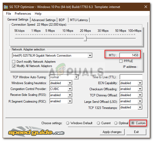This screenshot has width=153, height=141.
Task: Switch to the General Settings tab
Action: coord(18,19)
